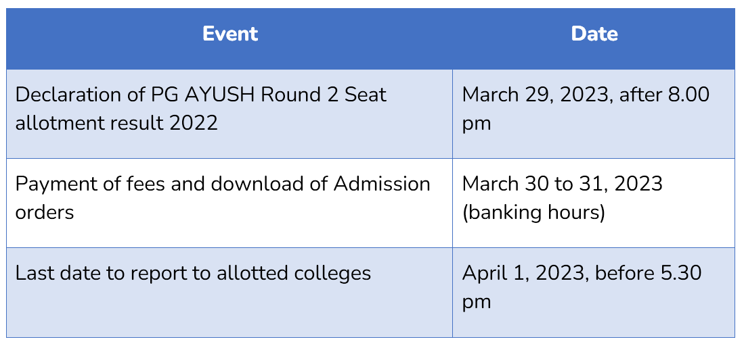Click 'Admission' word in payment row

pyautogui.click(x=382, y=184)
